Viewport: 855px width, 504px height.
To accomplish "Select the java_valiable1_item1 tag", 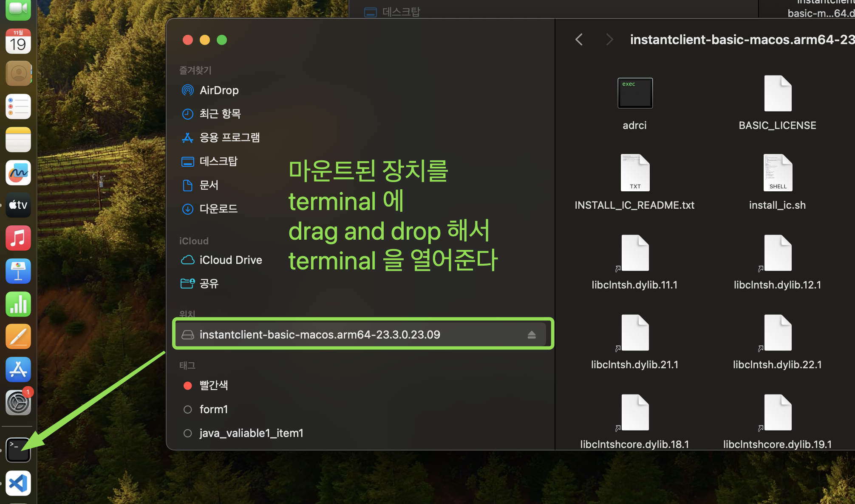I will [x=251, y=433].
